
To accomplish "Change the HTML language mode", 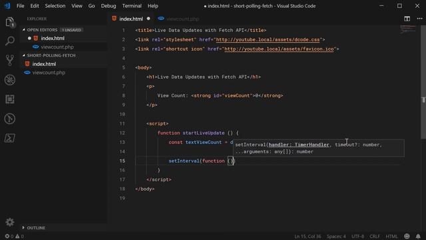I will [x=391, y=236].
